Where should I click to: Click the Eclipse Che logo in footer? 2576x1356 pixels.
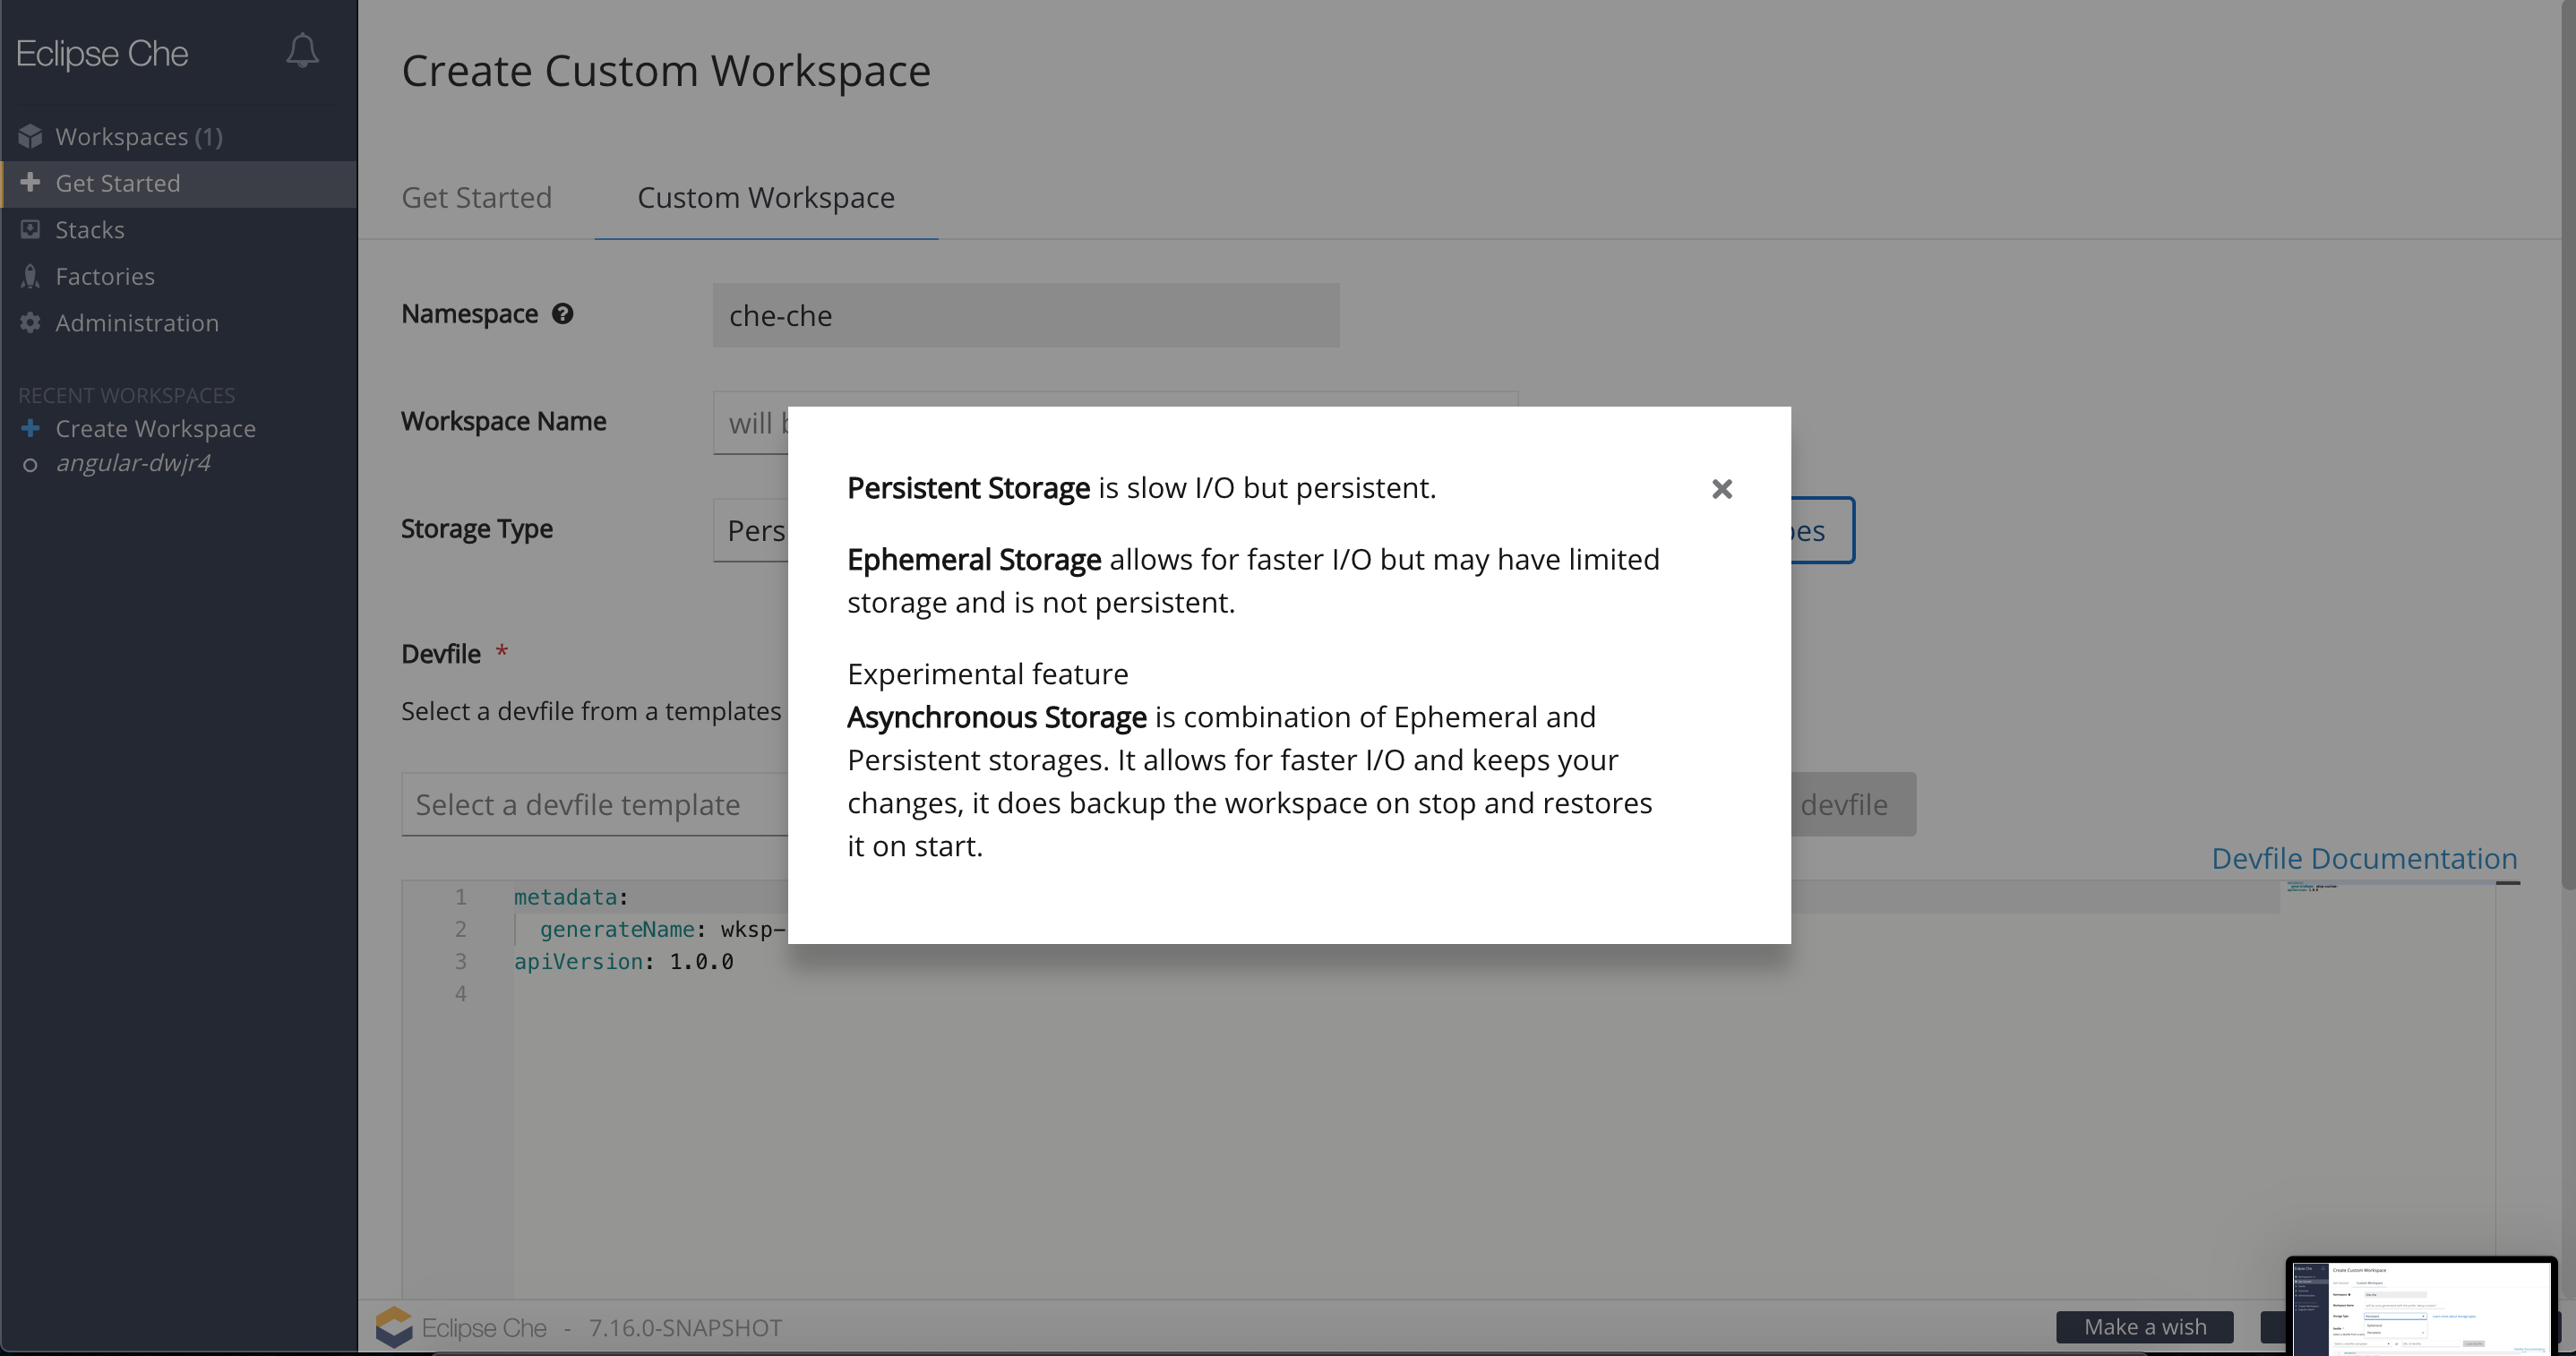coord(394,1327)
